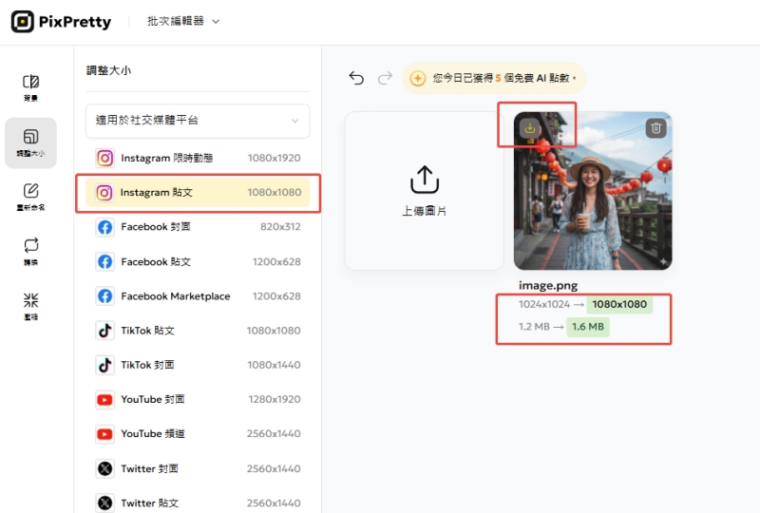
Task: Pick the Facebook 封面 820x312 preset
Action: tap(198, 227)
